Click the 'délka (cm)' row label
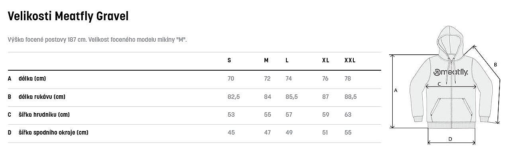The width and height of the screenshot is (519, 154). [x=32, y=79]
